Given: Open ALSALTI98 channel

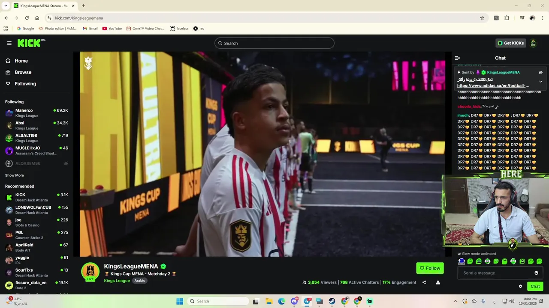Looking at the screenshot, I should pos(36,138).
